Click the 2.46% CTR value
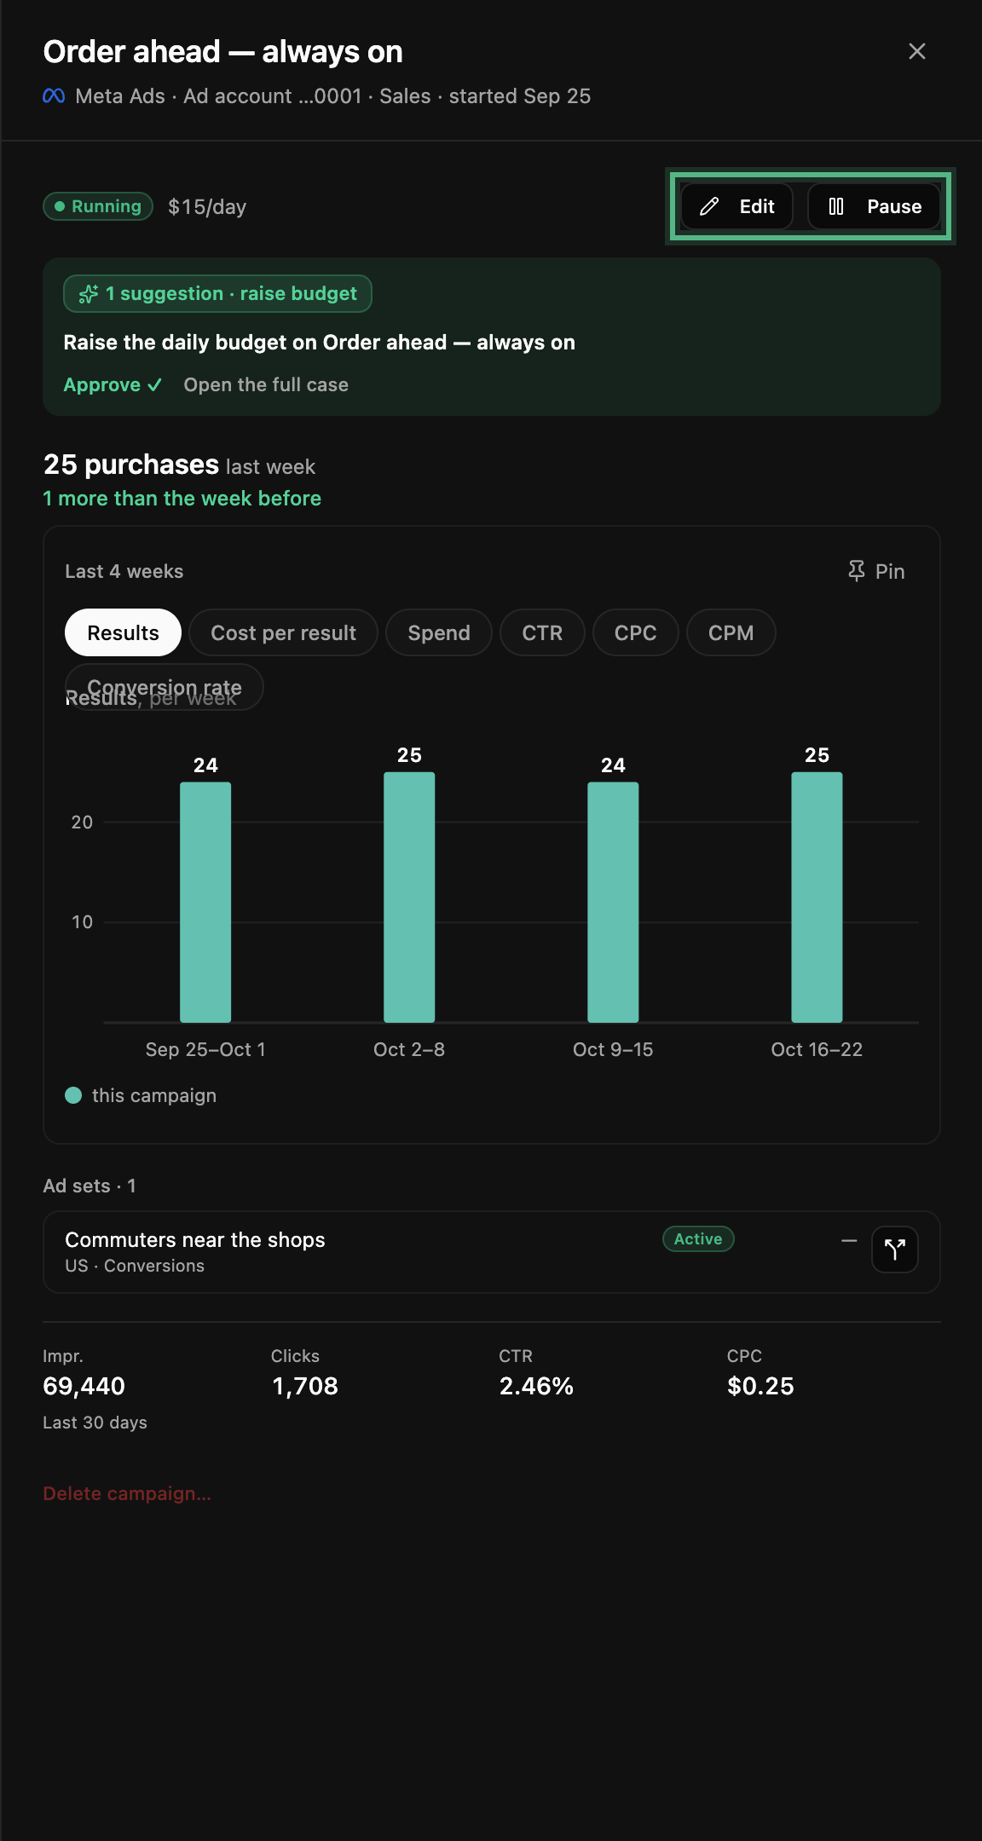Viewport: 982px width, 1841px height. 536,1386
